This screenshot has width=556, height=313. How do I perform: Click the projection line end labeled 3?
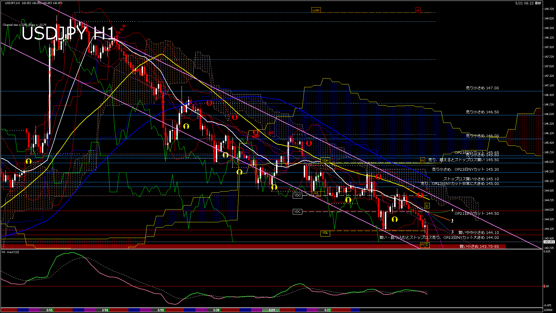point(452,232)
